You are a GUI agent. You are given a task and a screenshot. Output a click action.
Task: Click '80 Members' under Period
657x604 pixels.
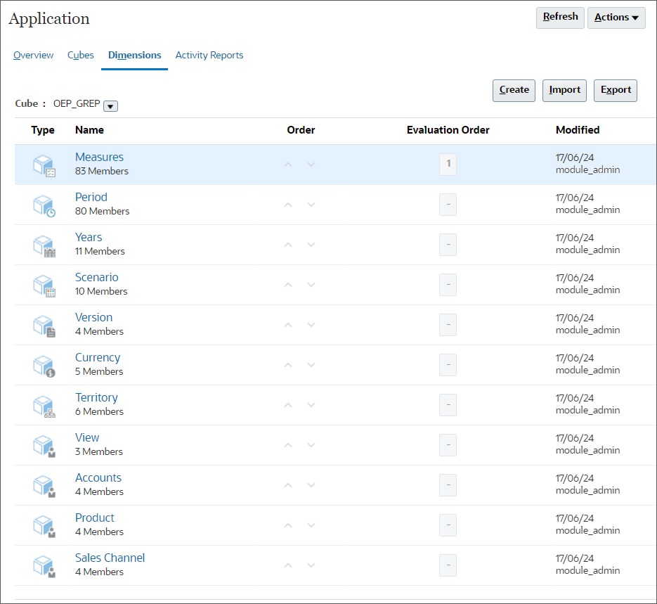coord(102,211)
